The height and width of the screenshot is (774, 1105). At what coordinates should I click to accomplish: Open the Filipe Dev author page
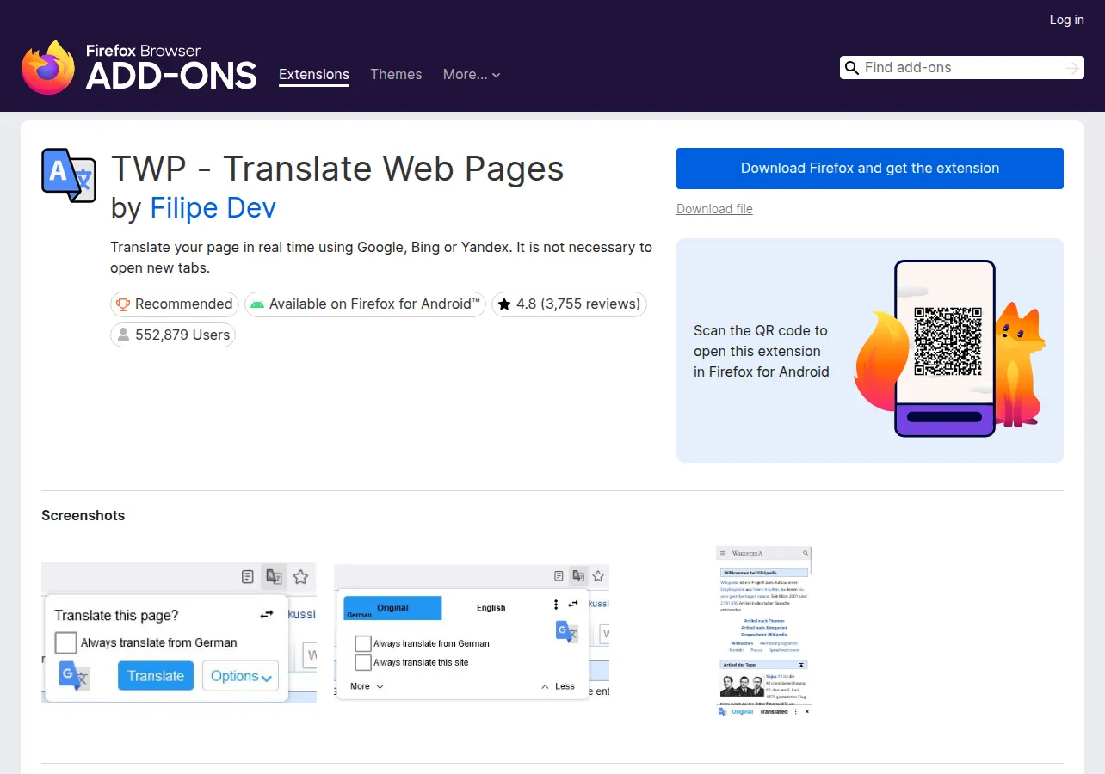point(213,208)
